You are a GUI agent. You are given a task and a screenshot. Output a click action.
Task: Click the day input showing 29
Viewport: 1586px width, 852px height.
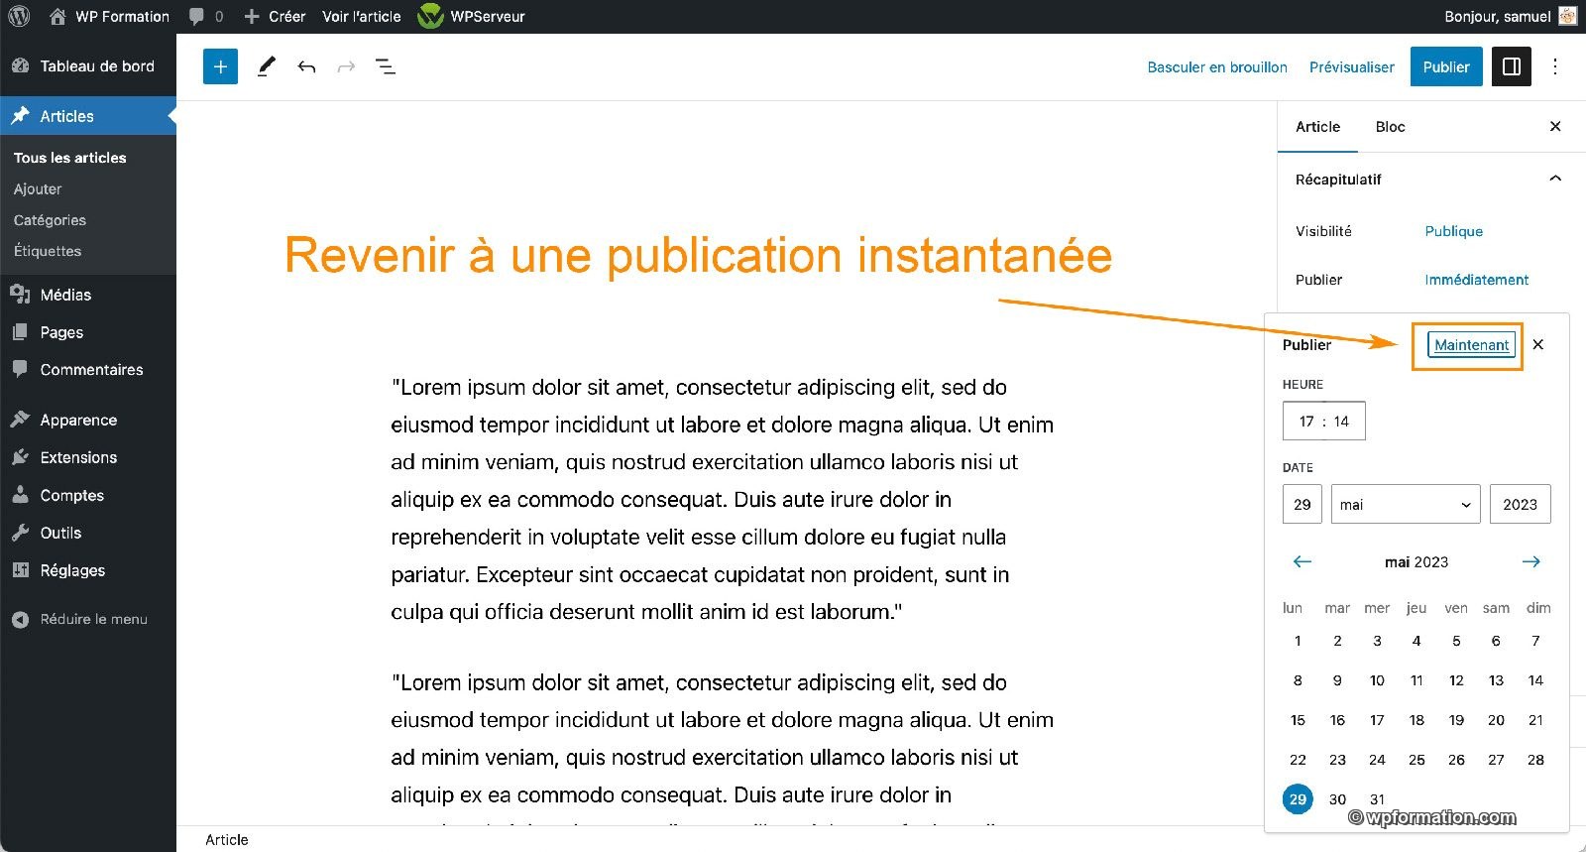point(1302,504)
